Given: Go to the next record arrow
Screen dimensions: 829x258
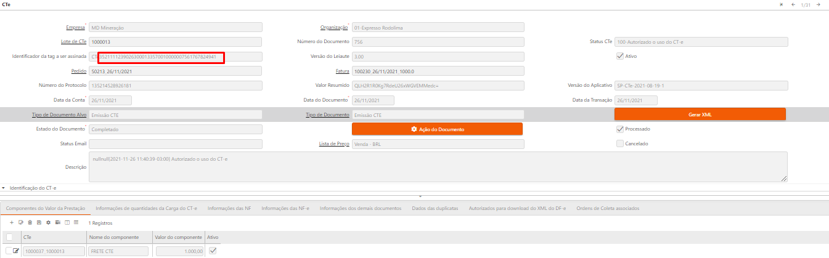Looking at the screenshot, I should tap(819, 4).
